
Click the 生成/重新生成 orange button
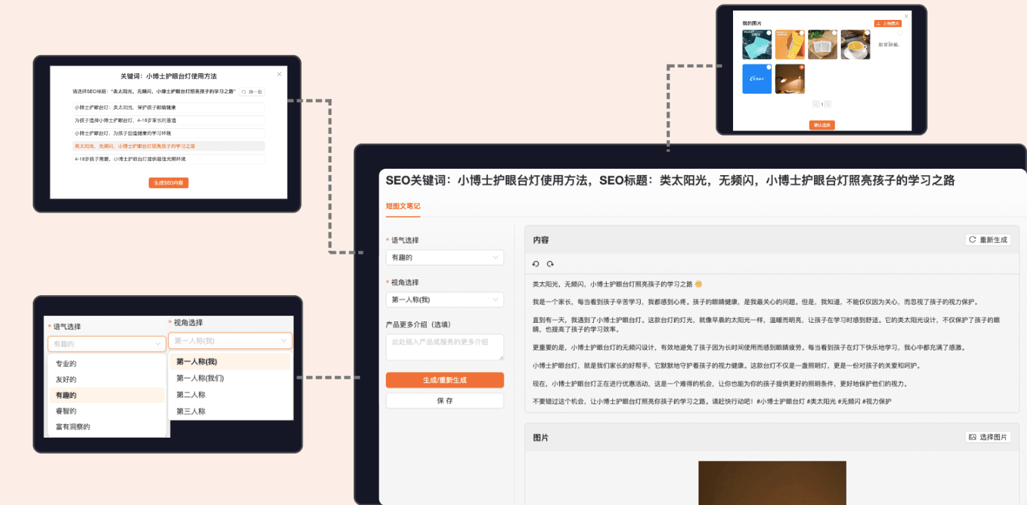445,380
